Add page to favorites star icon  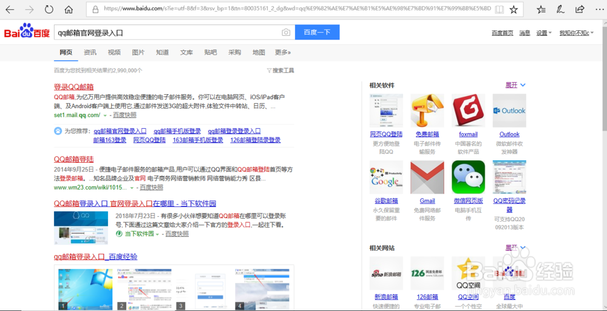[514, 9]
